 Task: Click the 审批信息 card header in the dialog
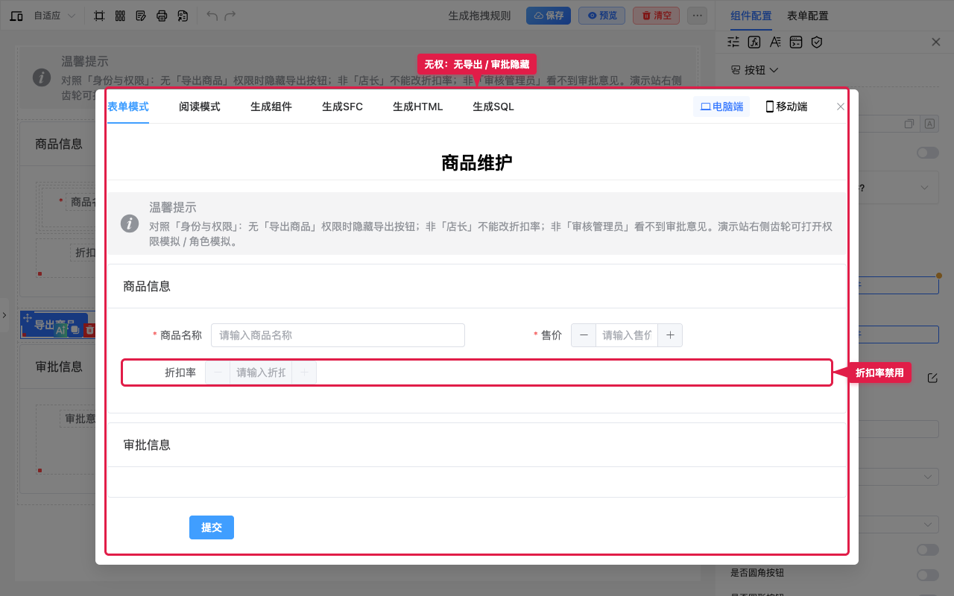477,445
